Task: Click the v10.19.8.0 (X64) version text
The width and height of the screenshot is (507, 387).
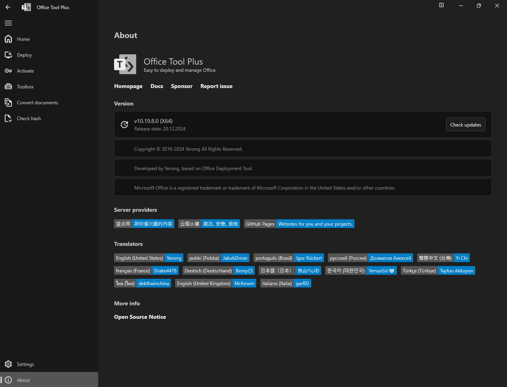Action: (153, 121)
